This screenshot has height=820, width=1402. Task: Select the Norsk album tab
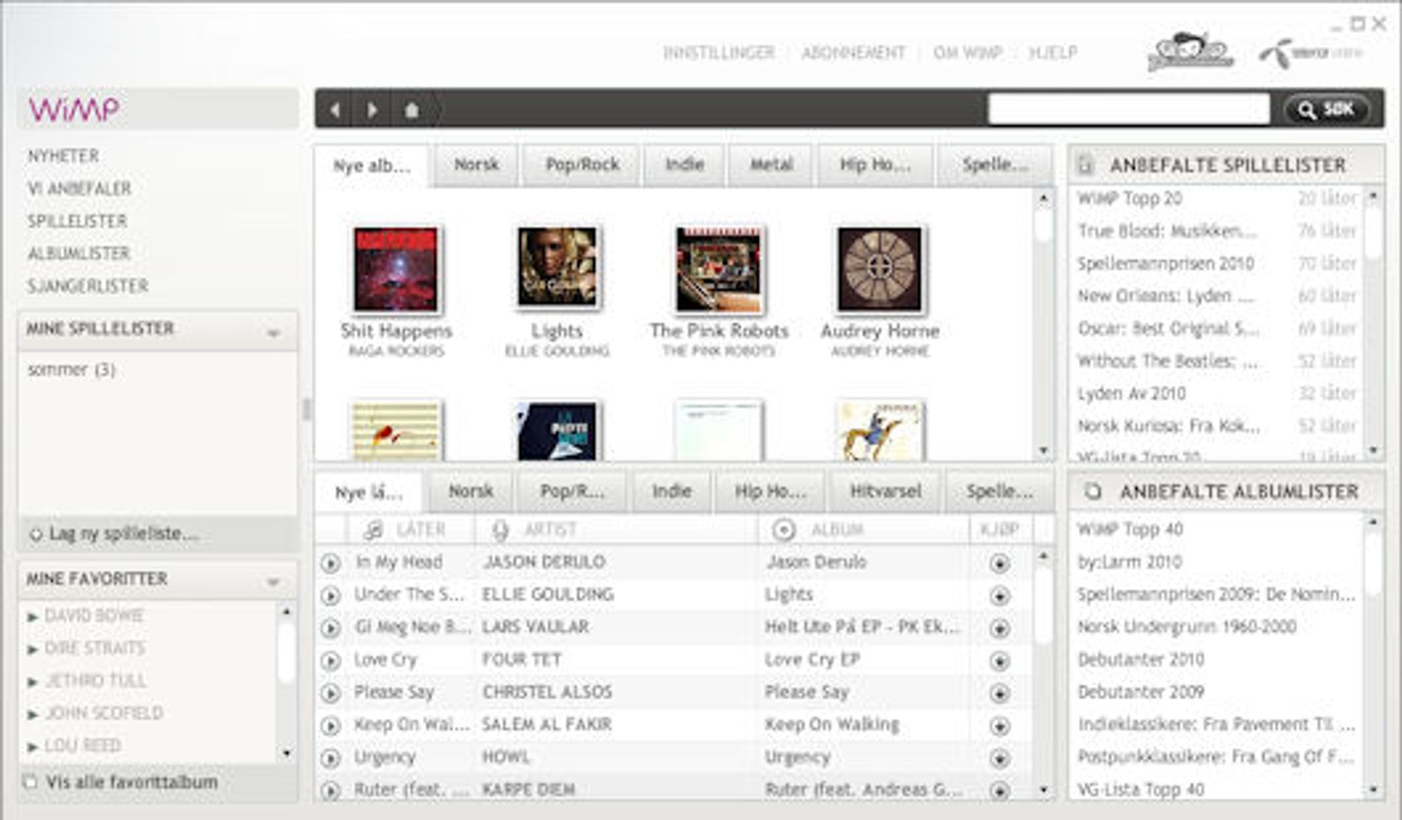tap(476, 165)
